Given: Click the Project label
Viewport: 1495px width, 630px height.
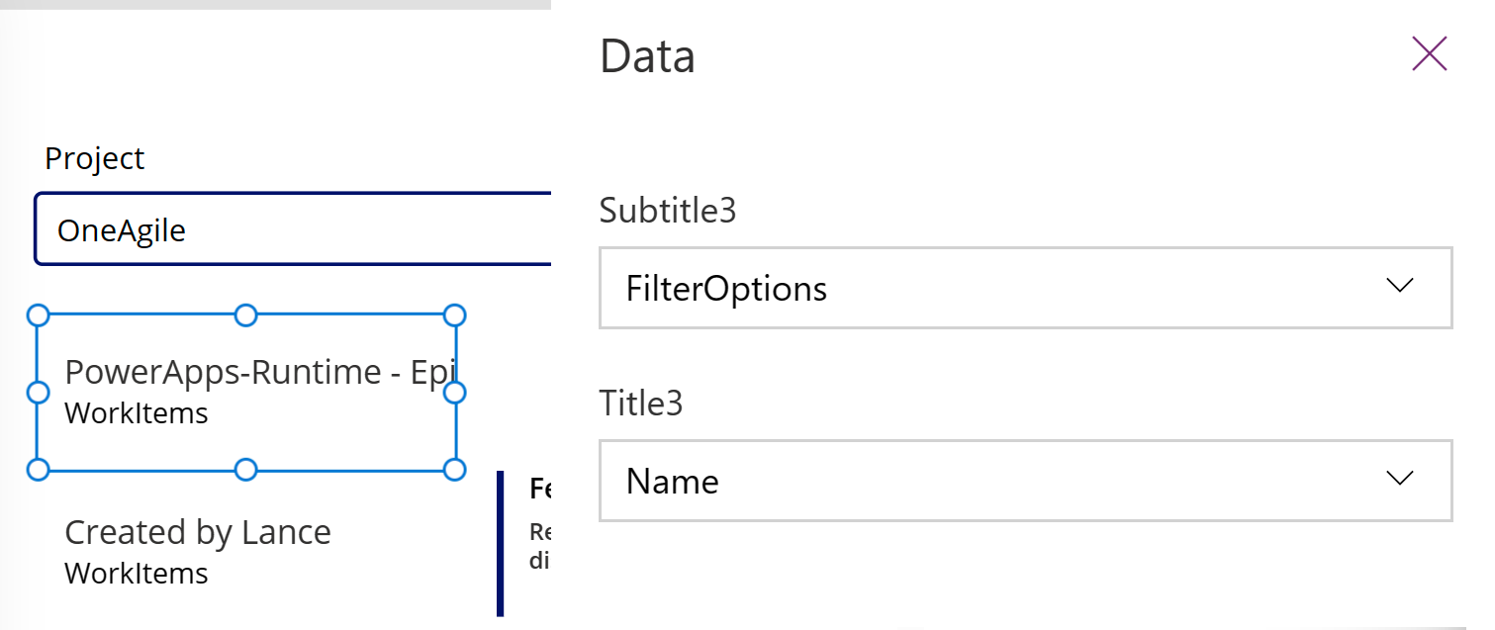Looking at the screenshot, I should pos(95,158).
